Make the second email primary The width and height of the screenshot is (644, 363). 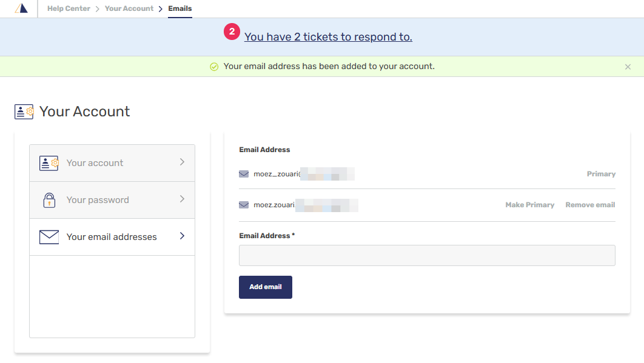[x=529, y=205]
